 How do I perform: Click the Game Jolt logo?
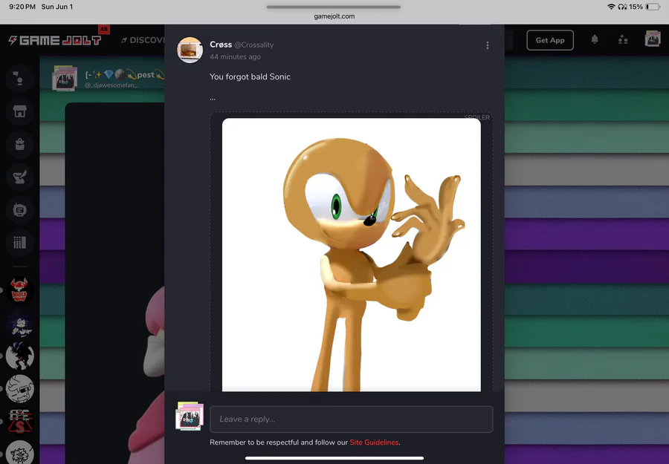pos(54,41)
